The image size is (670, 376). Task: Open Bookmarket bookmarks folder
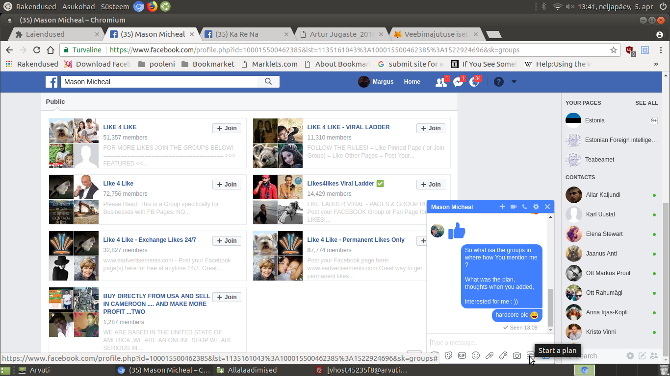[208, 64]
